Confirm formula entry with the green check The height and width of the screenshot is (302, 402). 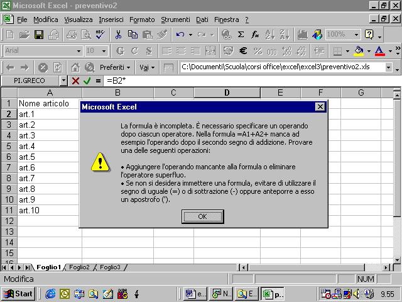click(x=87, y=81)
